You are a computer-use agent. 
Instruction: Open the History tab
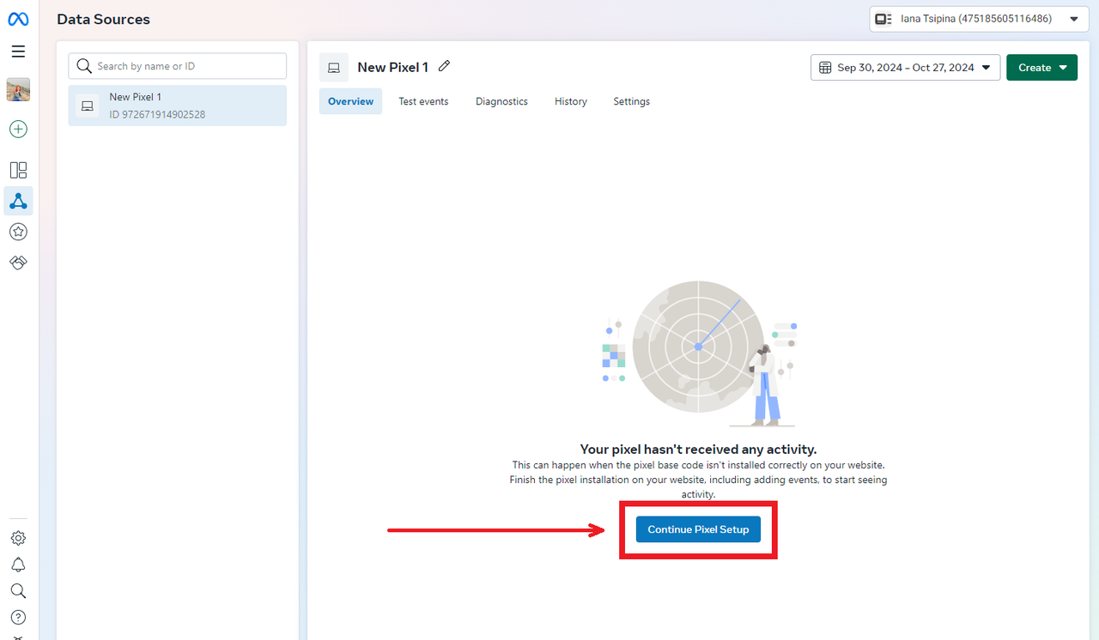571,101
